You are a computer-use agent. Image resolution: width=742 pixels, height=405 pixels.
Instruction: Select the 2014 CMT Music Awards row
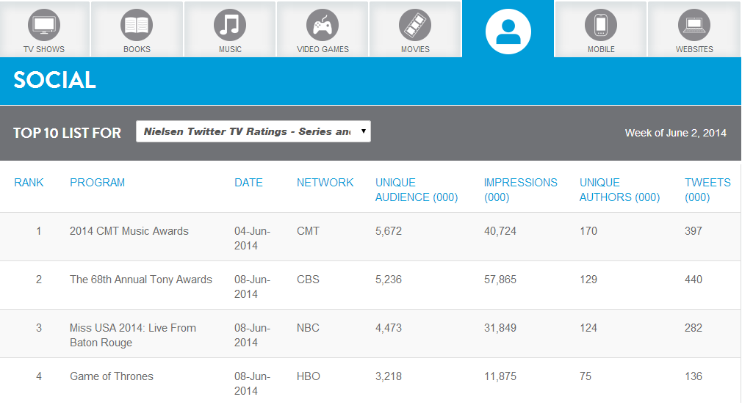tap(129, 231)
